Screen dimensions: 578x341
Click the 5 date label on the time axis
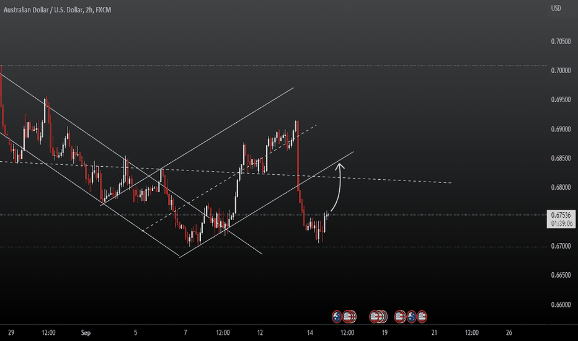tap(135, 332)
